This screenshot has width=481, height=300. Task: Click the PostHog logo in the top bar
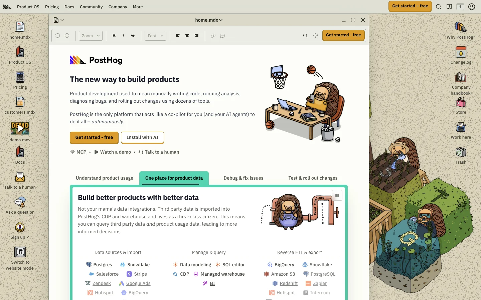[x=7, y=7]
